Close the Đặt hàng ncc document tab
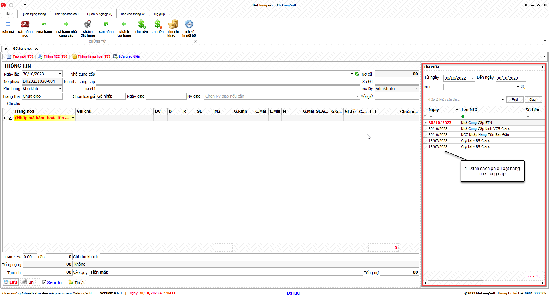549x297 pixels. (36, 49)
